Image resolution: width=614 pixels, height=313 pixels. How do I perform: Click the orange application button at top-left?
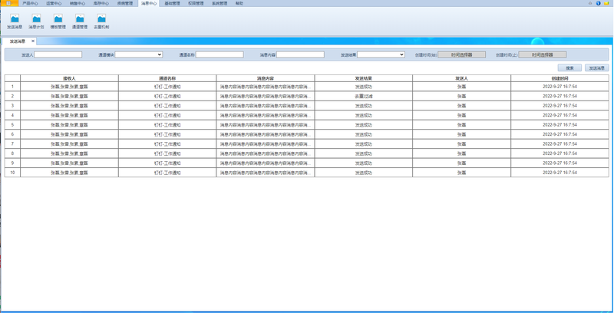coord(9,3)
